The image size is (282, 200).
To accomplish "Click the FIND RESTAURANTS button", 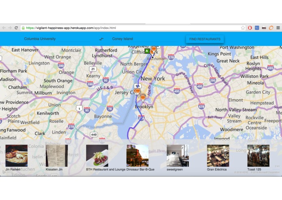I will (205, 39).
